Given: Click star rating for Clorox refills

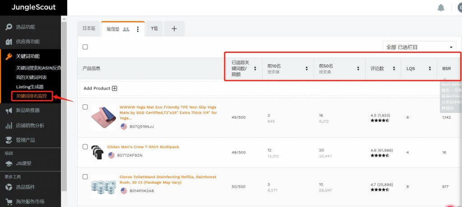Looking at the screenshot, I should point(380,190).
